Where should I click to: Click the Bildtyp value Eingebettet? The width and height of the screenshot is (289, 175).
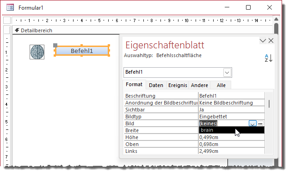[232, 117]
